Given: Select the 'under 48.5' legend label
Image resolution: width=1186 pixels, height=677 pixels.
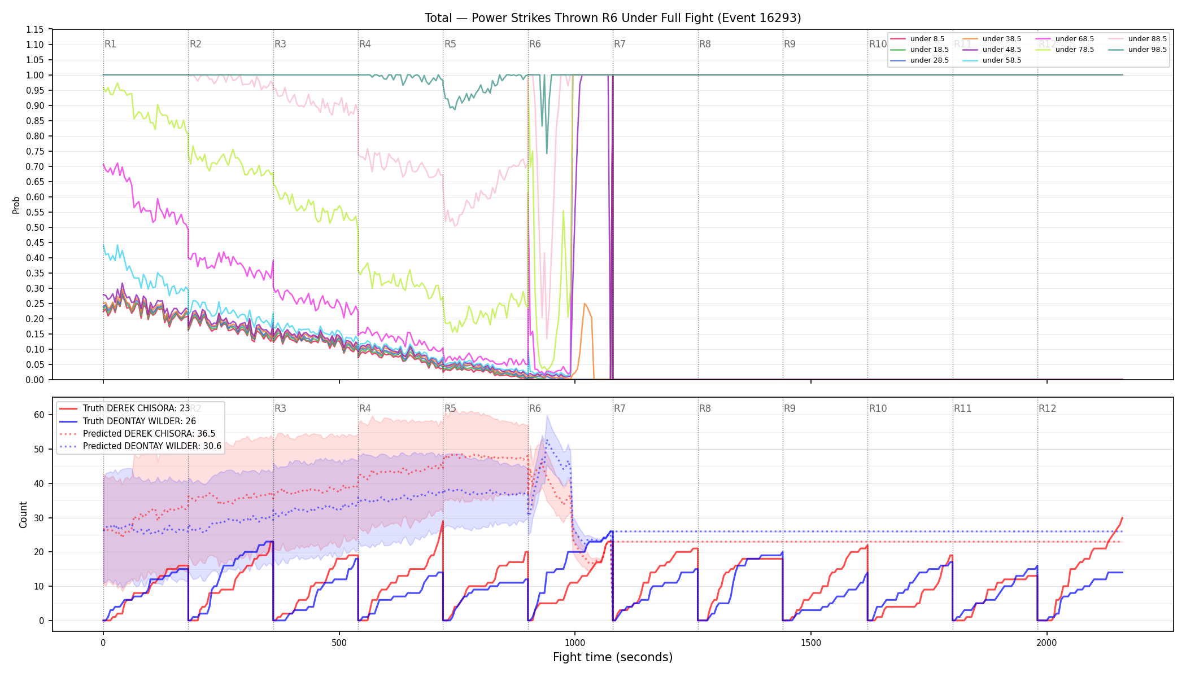Looking at the screenshot, I should [1002, 50].
